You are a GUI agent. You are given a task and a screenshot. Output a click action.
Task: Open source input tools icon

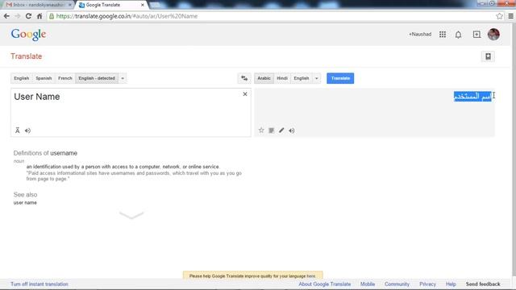click(18, 130)
